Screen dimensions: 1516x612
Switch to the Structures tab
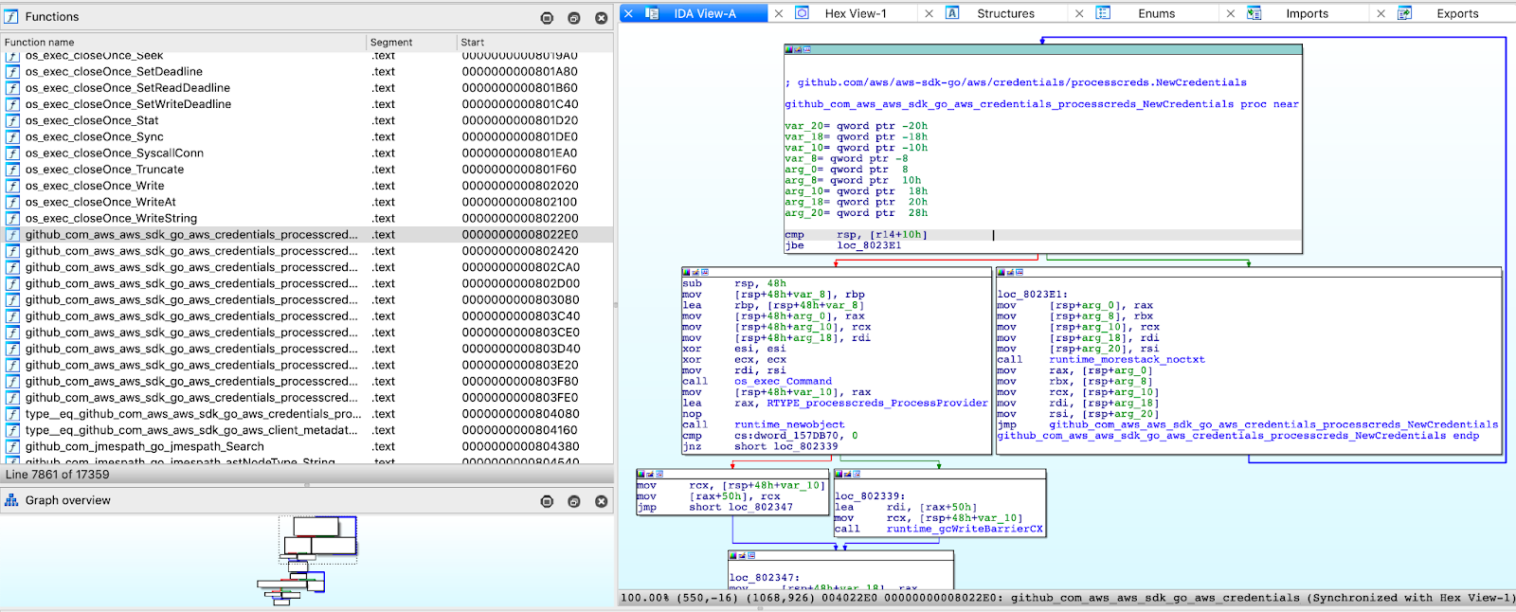[x=1005, y=13]
